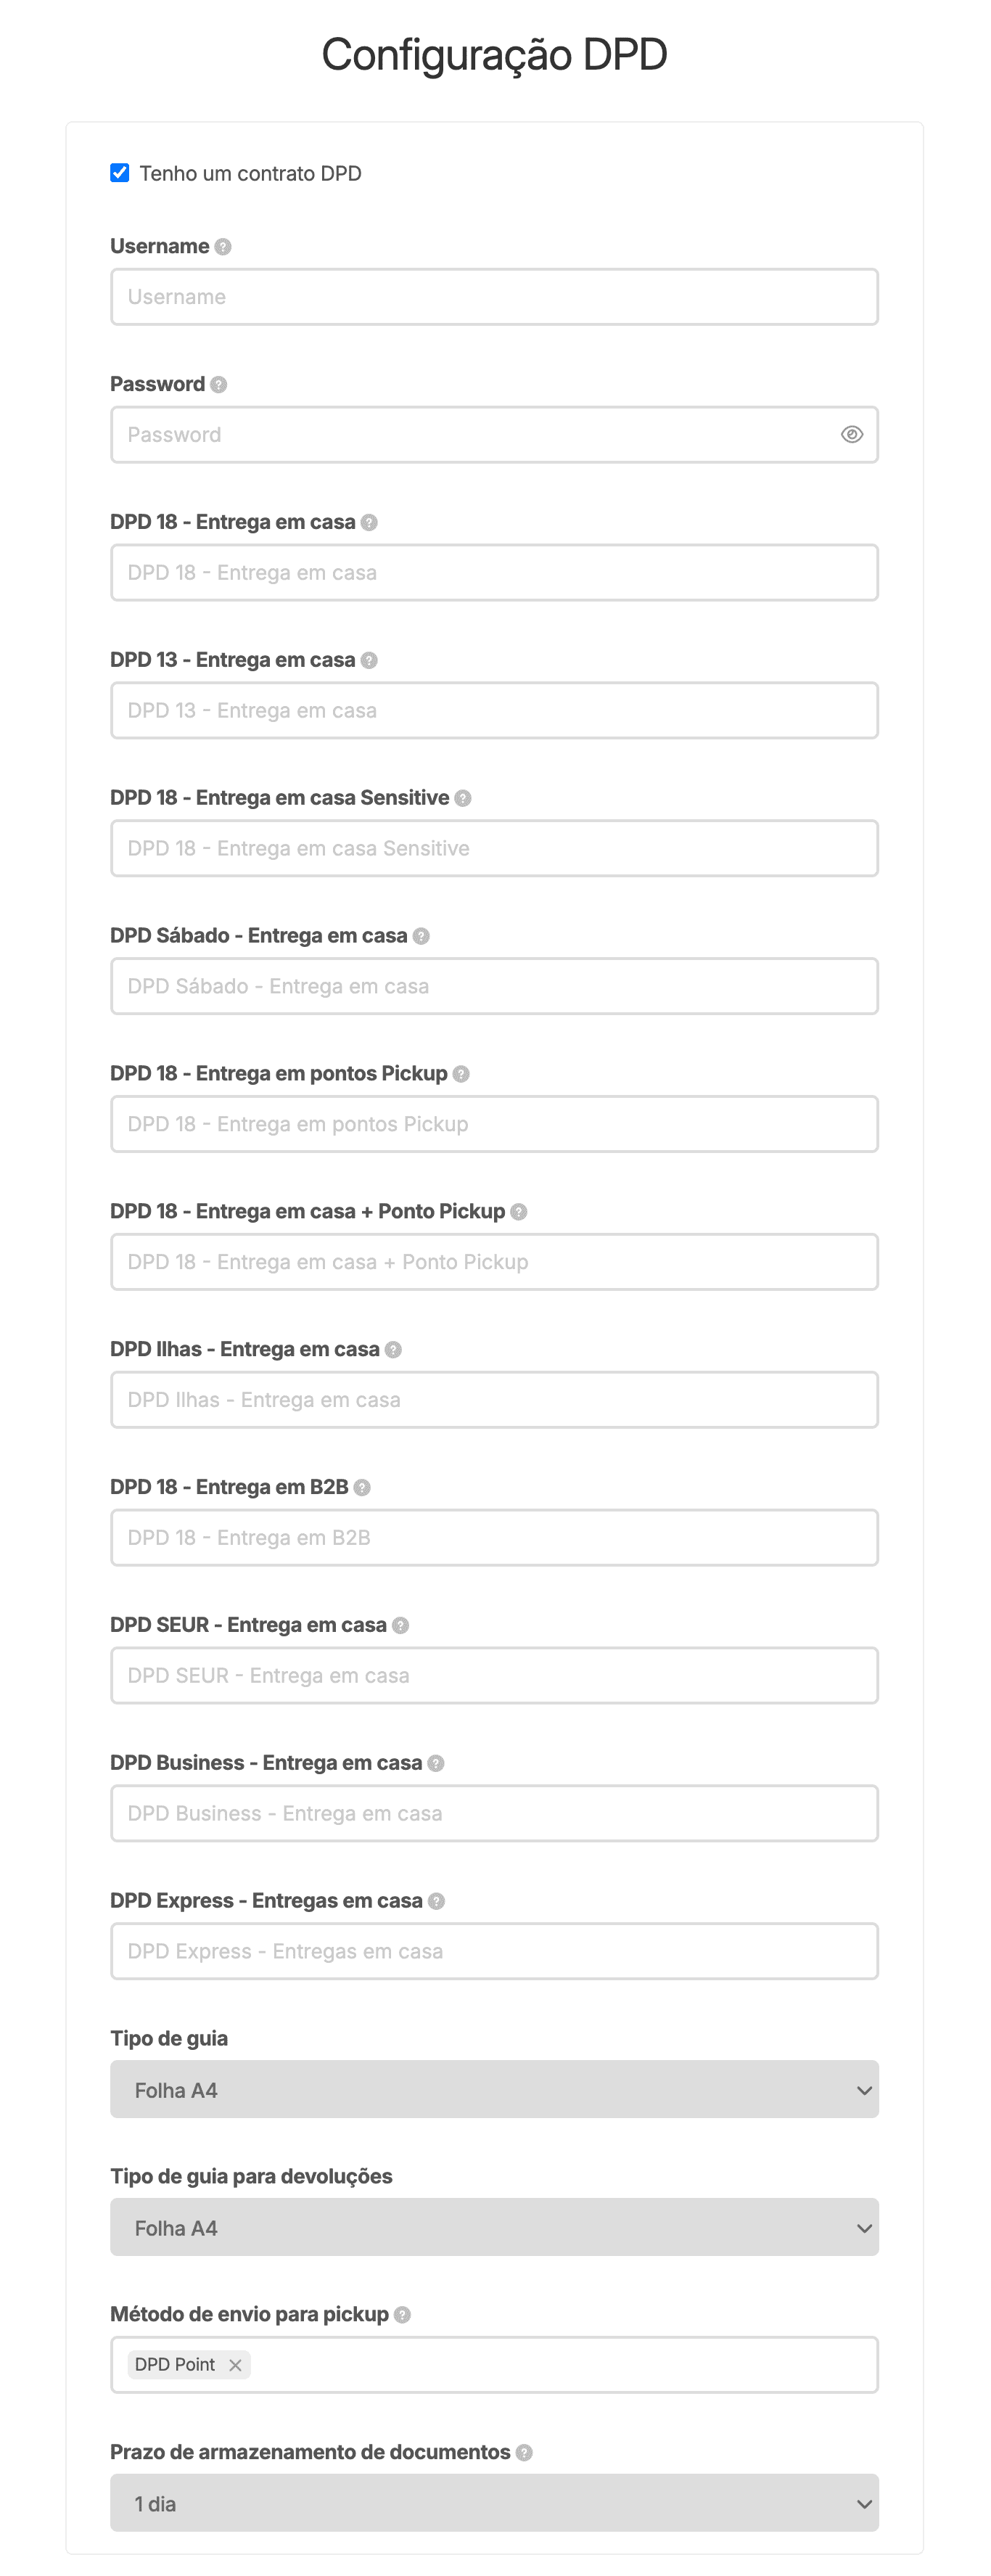Screen dimensions: 991x2576
Task: Click the DPD Business - Entrega em casa field
Action: [494, 1814]
